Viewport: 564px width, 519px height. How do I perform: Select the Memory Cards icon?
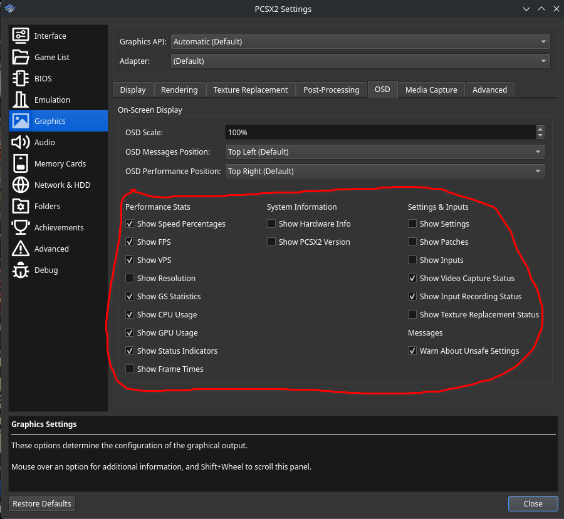21,163
